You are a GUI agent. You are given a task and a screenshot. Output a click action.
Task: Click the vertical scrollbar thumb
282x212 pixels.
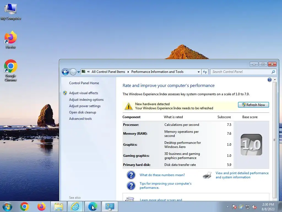[275, 140]
